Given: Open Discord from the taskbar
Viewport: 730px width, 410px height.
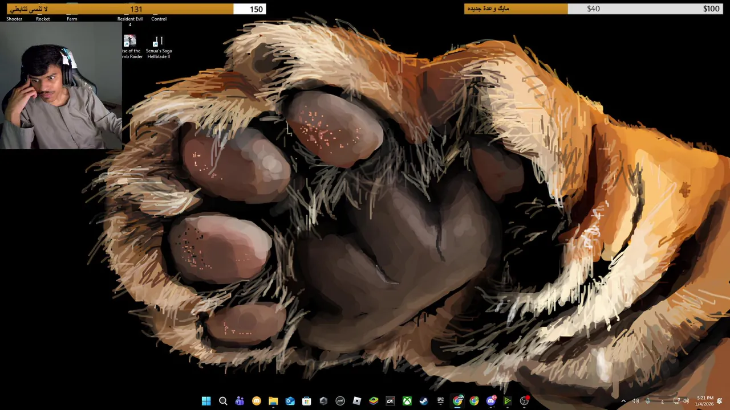Looking at the screenshot, I should [x=490, y=401].
